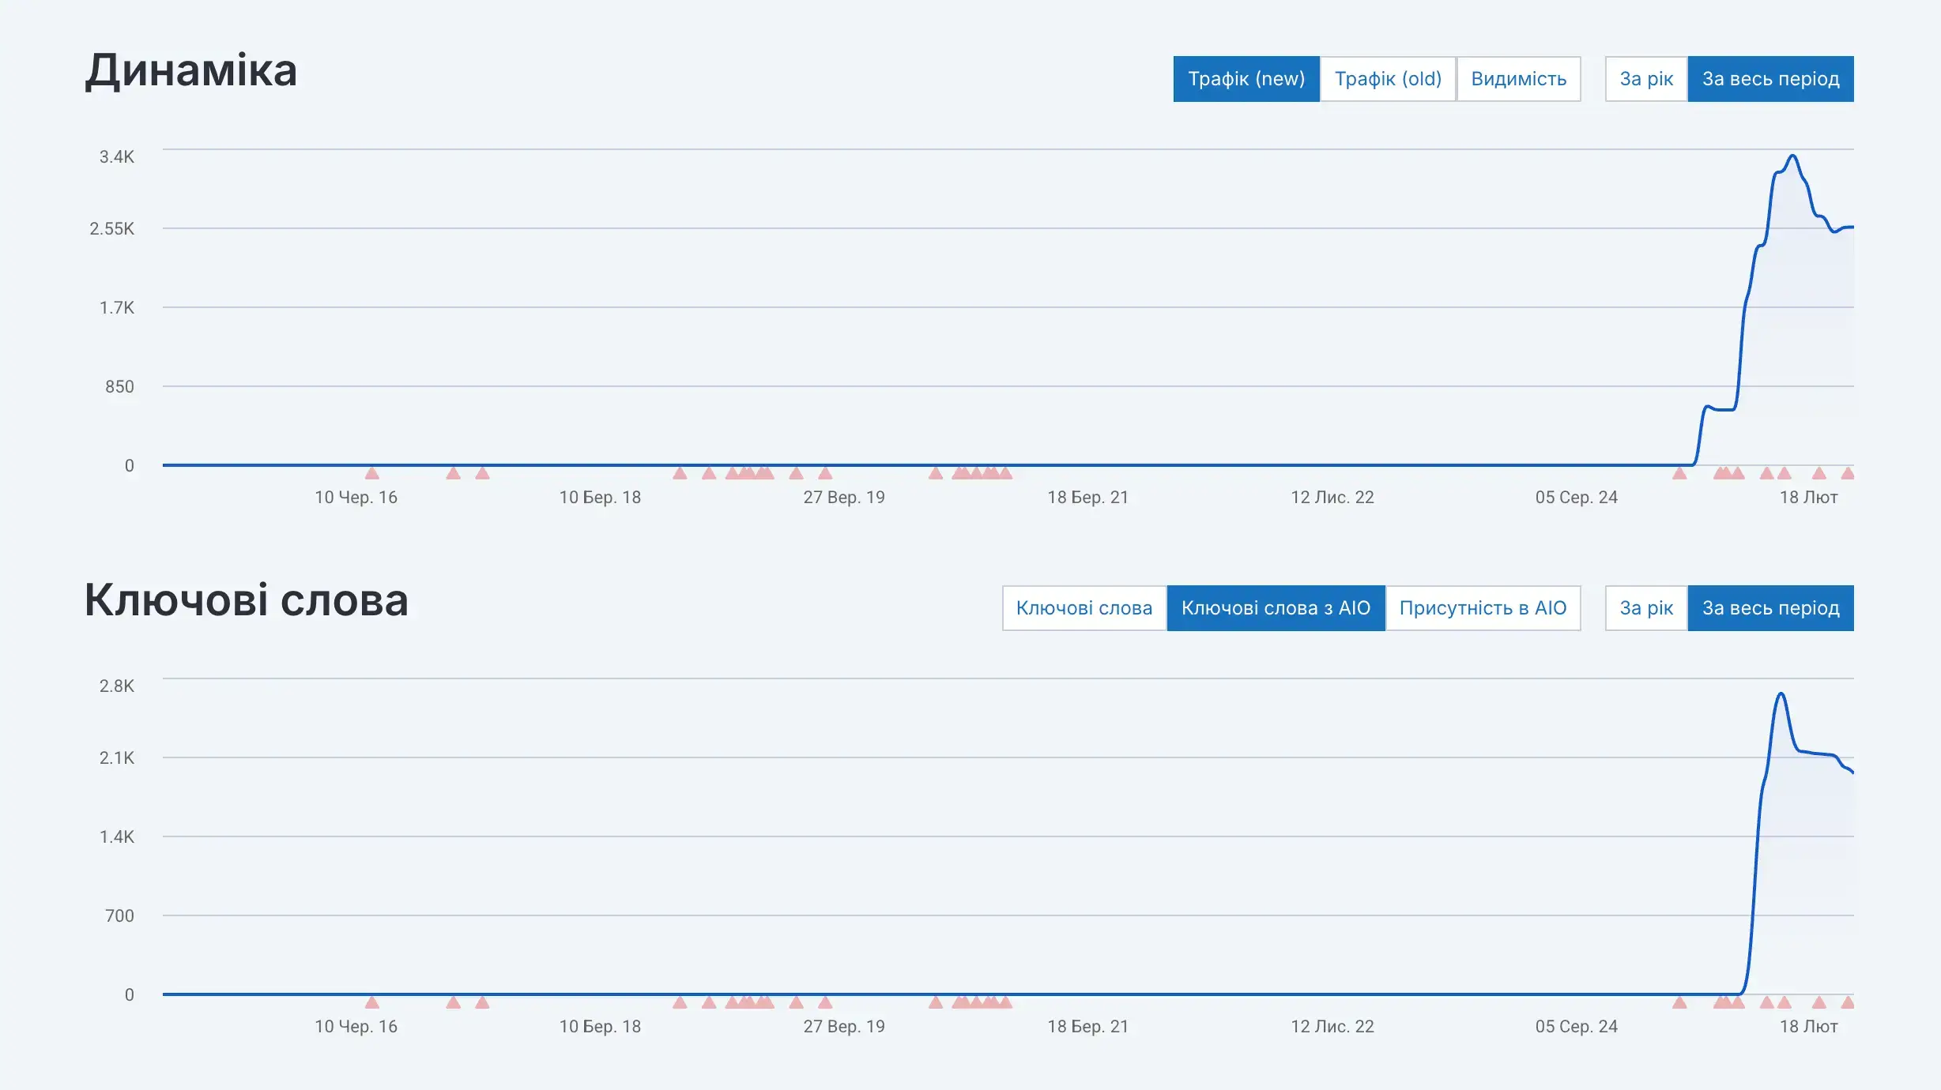The width and height of the screenshot is (1941, 1090).
Task: Choose За весь період for Динаміка chart
Action: pyautogui.click(x=1770, y=79)
